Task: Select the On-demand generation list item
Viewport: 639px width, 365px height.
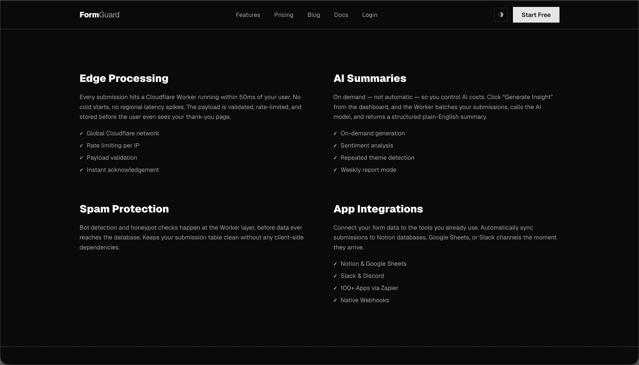Action: click(x=373, y=133)
